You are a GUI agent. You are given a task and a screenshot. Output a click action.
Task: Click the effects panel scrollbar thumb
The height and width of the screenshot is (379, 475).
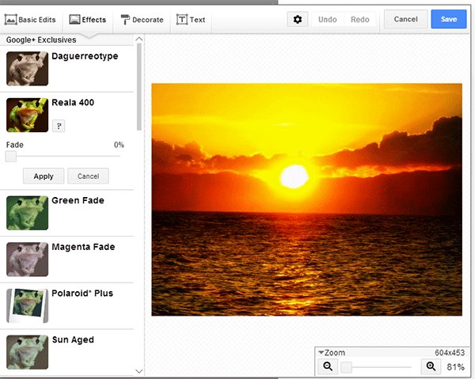139,87
